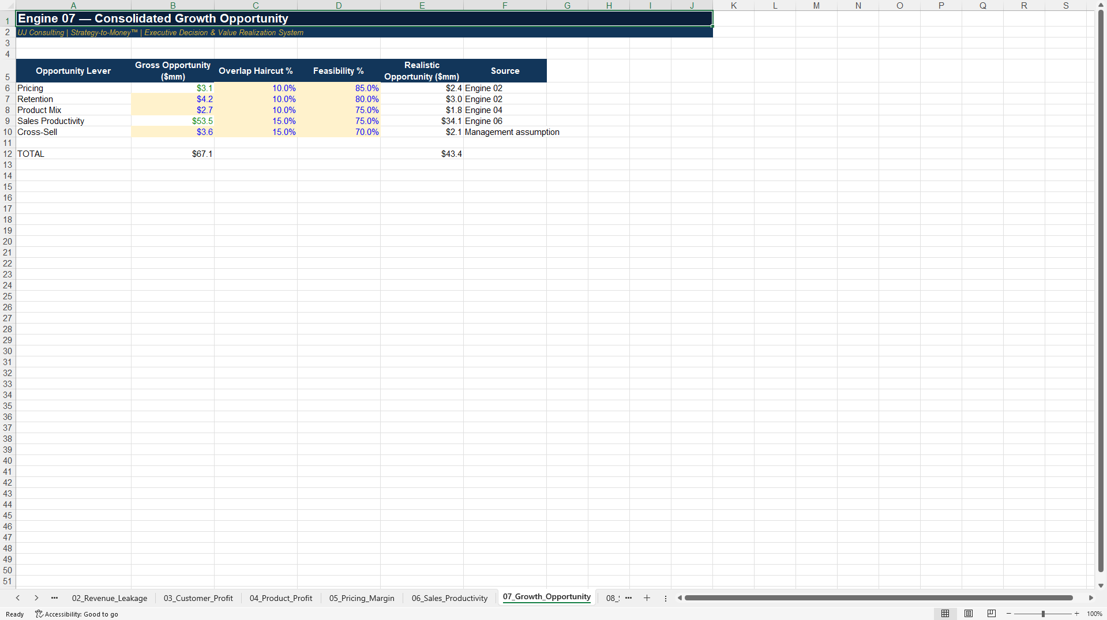Screen dimensions: 1107x620
Task: Open 03_Customer_Profit sheet tab
Action: (x=198, y=598)
